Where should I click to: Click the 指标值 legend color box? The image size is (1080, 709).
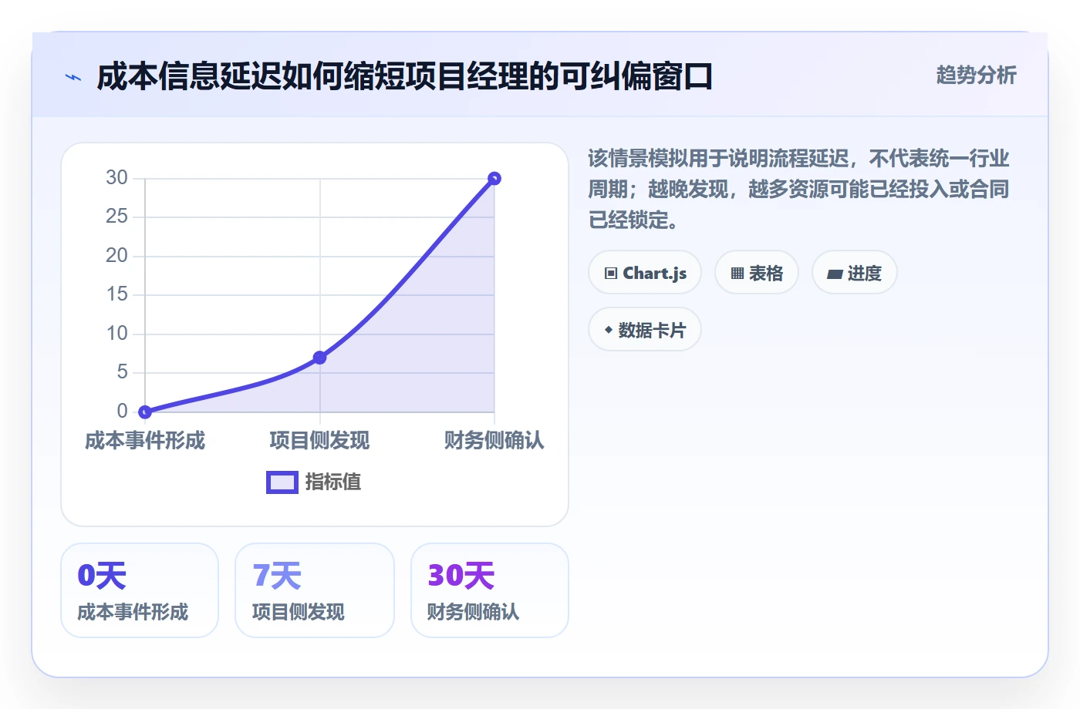pos(282,482)
